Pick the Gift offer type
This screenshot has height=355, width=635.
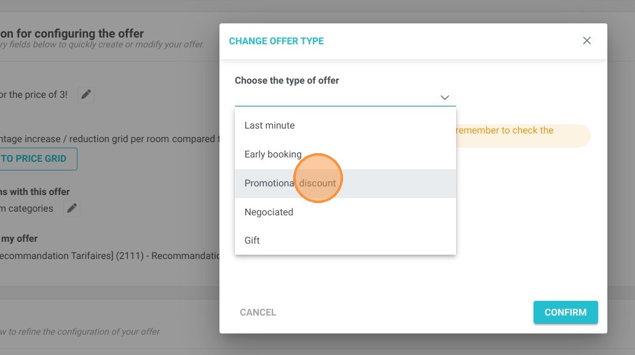coord(345,241)
